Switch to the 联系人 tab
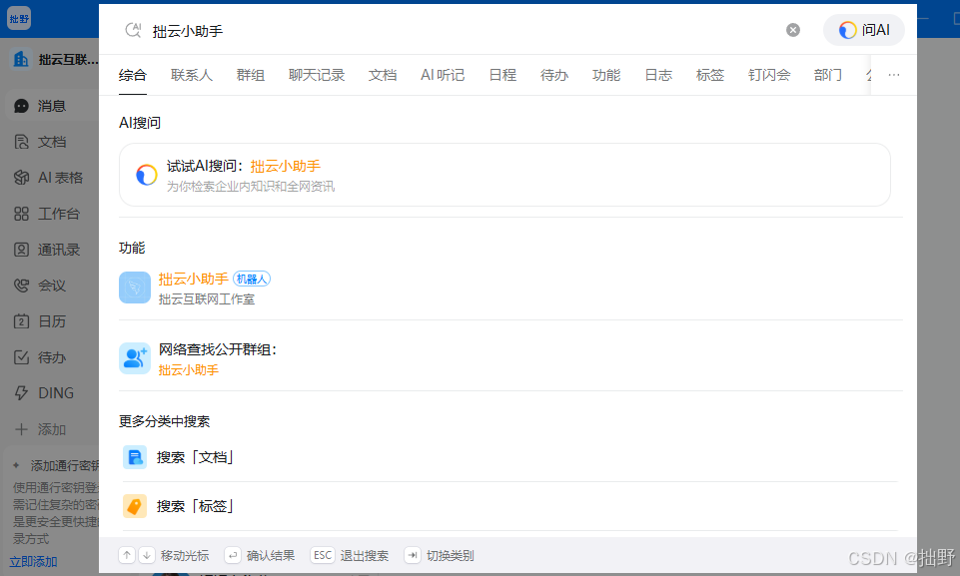The image size is (960, 576). (192, 75)
